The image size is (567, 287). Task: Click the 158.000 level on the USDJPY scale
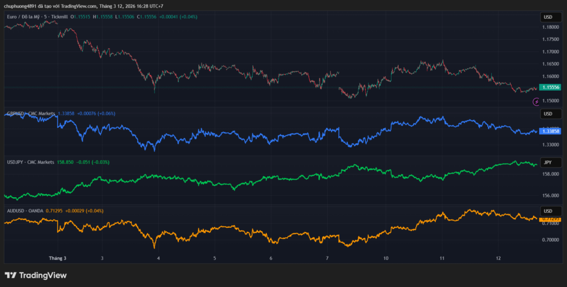point(550,174)
